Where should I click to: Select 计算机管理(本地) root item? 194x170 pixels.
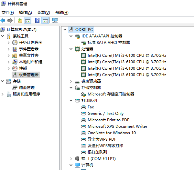click(21, 30)
